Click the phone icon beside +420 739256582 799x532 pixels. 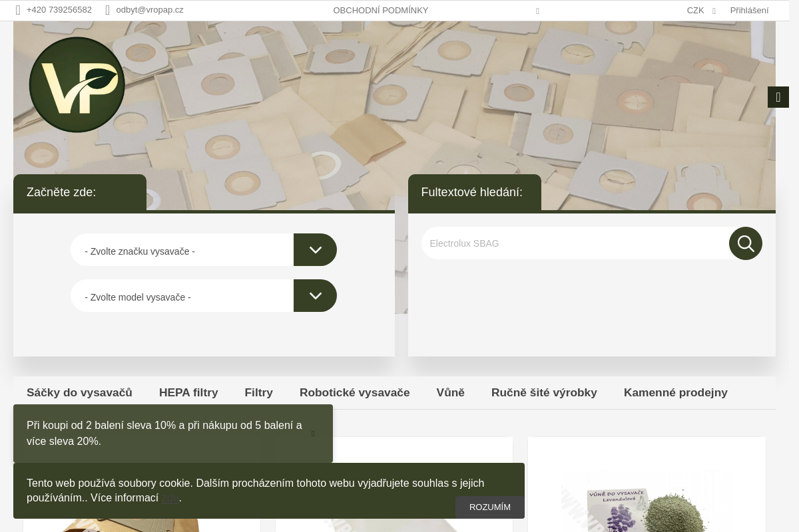point(19,10)
